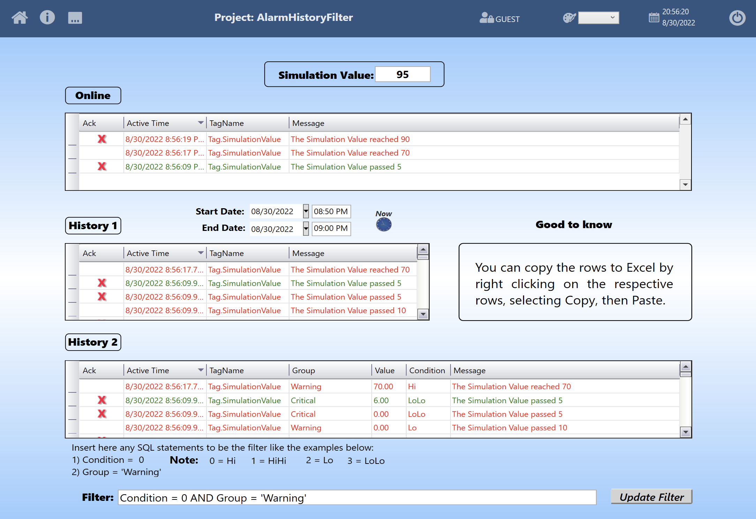Click the Simulation Value input field
756x519 pixels.
coord(403,74)
